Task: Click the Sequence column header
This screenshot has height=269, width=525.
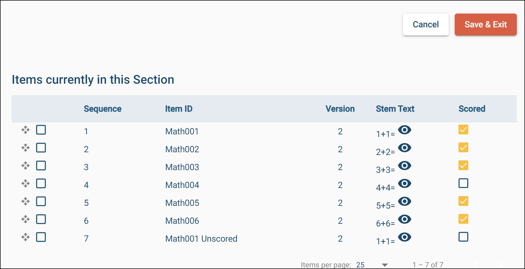Action: tap(102, 109)
